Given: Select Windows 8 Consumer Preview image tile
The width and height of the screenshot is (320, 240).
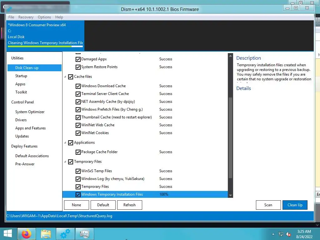Looking at the screenshot, I should click(45, 35).
